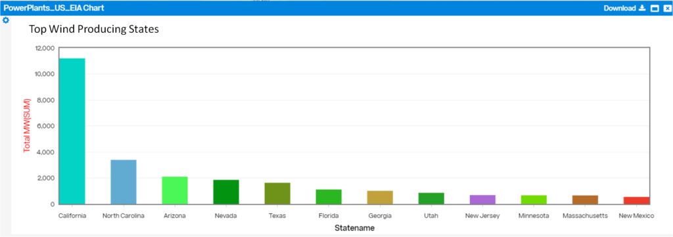The width and height of the screenshot is (673, 237).
Task: Click the '12,000' y-axis value
Action: point(44,48)
